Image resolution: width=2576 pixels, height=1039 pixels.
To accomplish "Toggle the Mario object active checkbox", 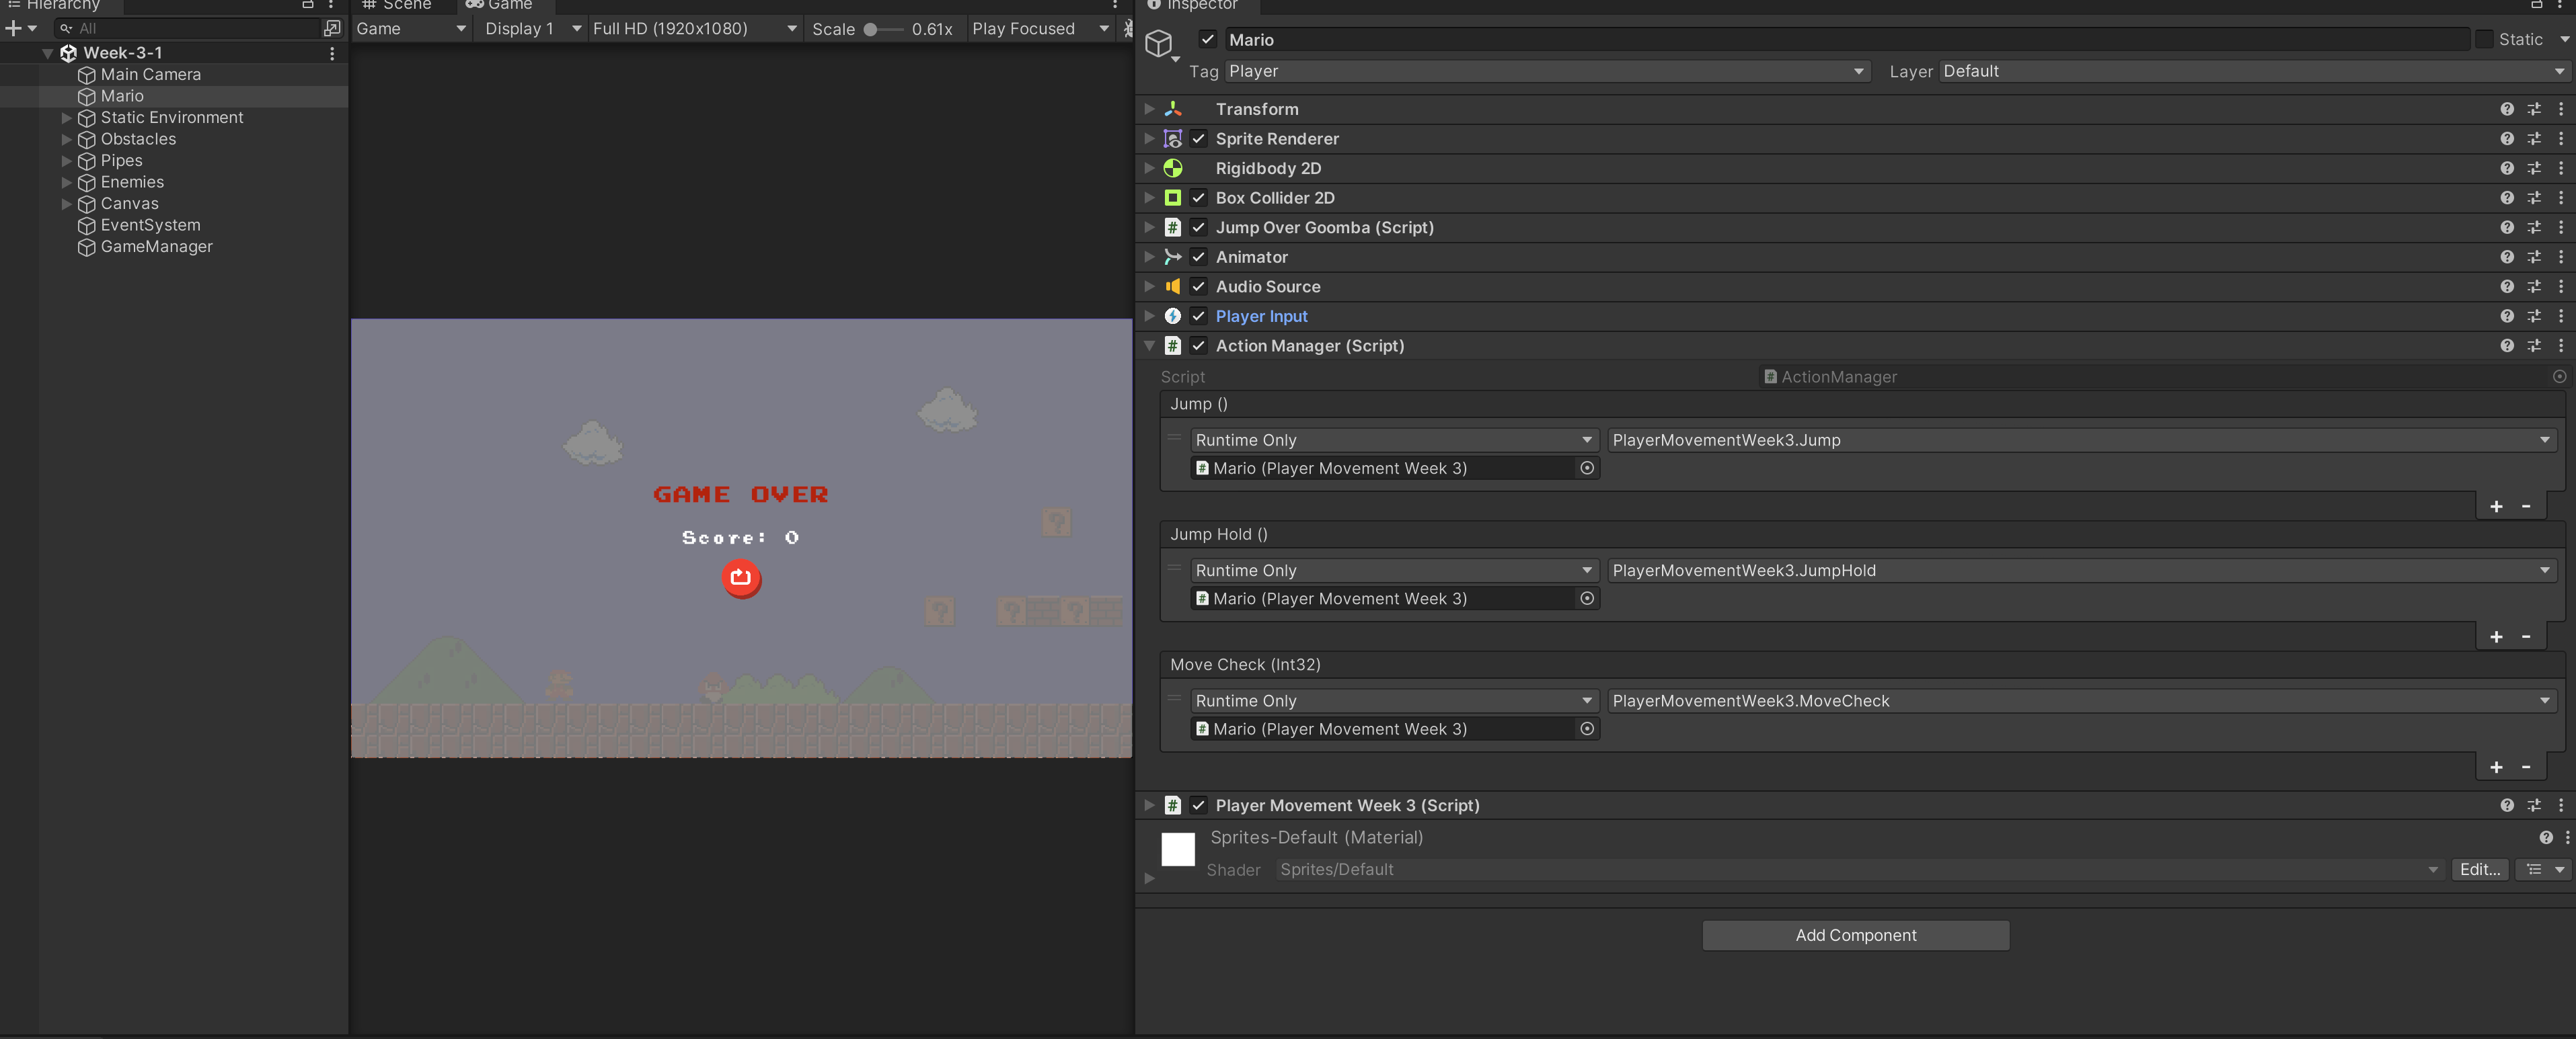I will coord(1207,40).
